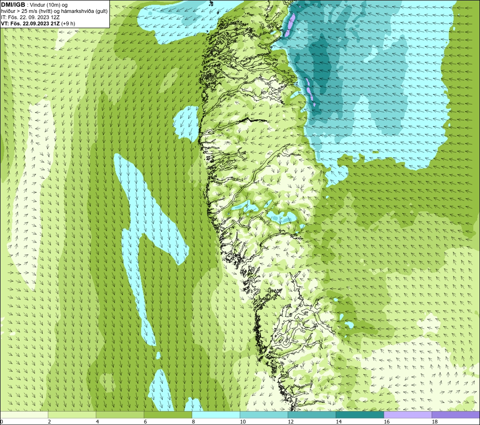Select the 4–6 green legend swatch

(120, 414)
